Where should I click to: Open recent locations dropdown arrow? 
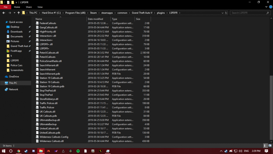[x=14, y=13]
